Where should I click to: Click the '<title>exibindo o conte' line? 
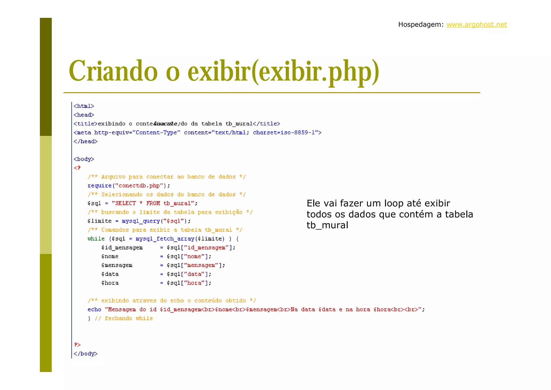177,124
